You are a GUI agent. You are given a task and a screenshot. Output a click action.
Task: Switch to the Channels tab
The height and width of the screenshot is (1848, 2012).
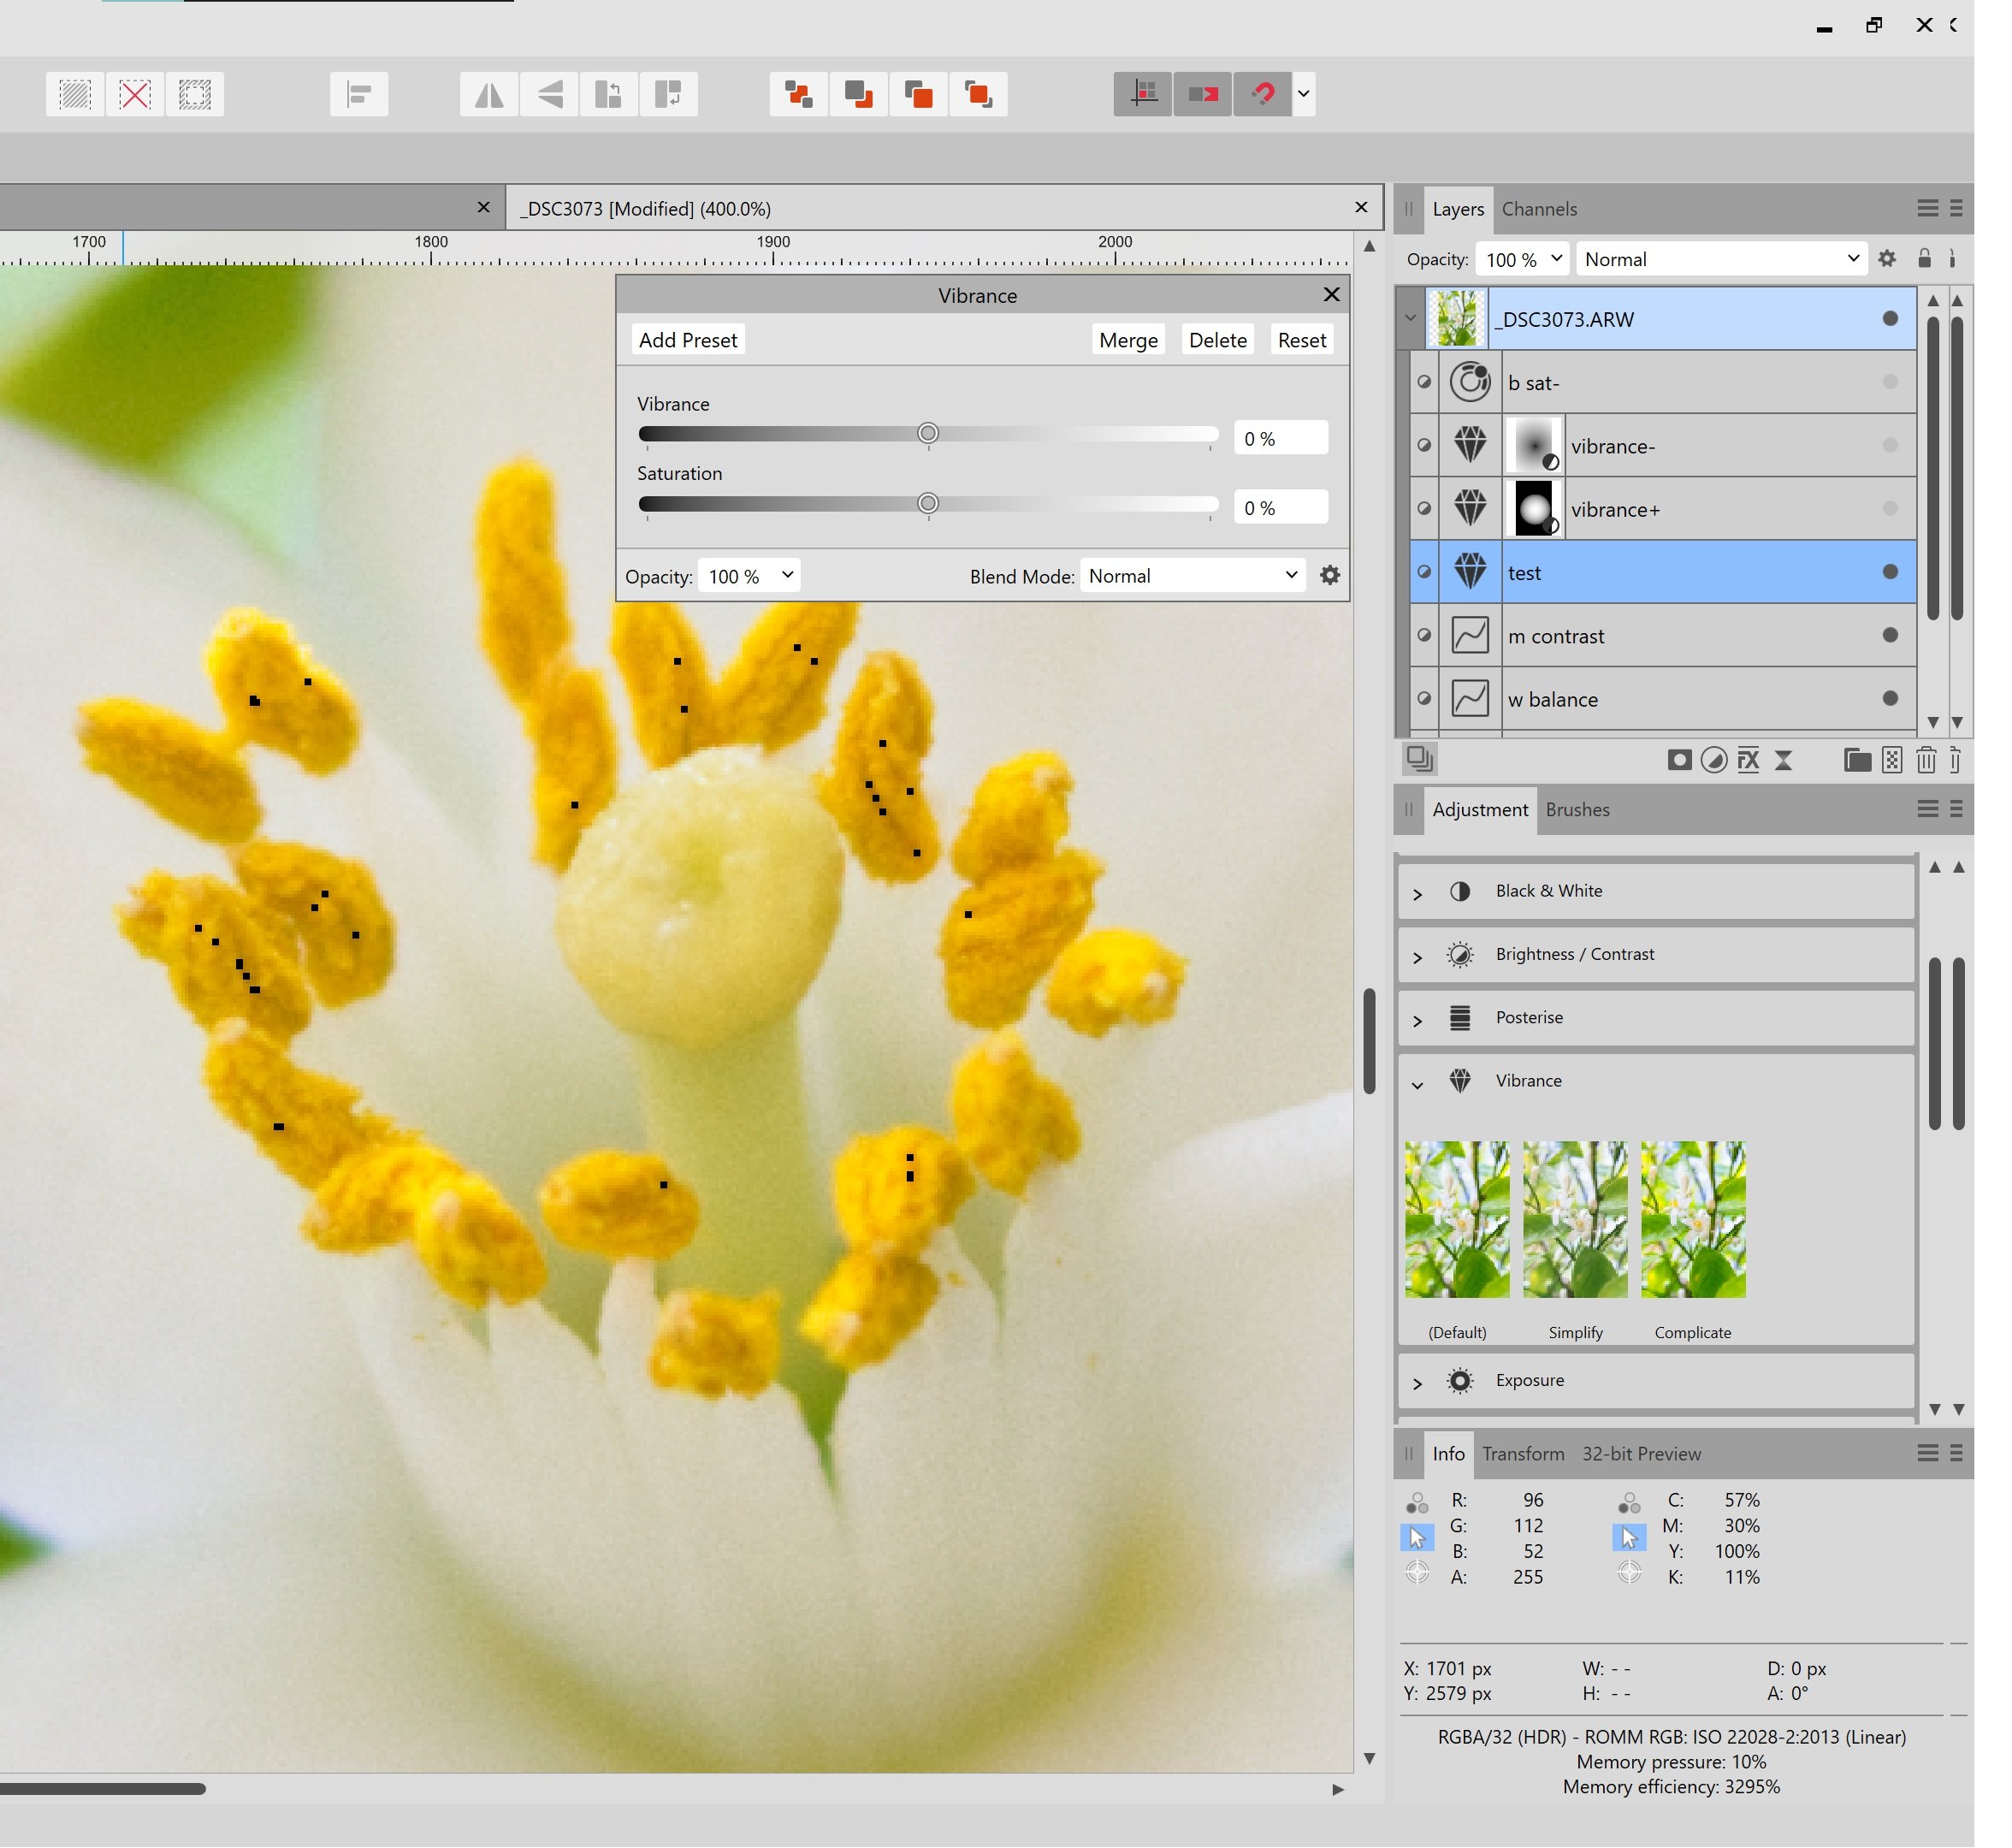[1539, 209]
